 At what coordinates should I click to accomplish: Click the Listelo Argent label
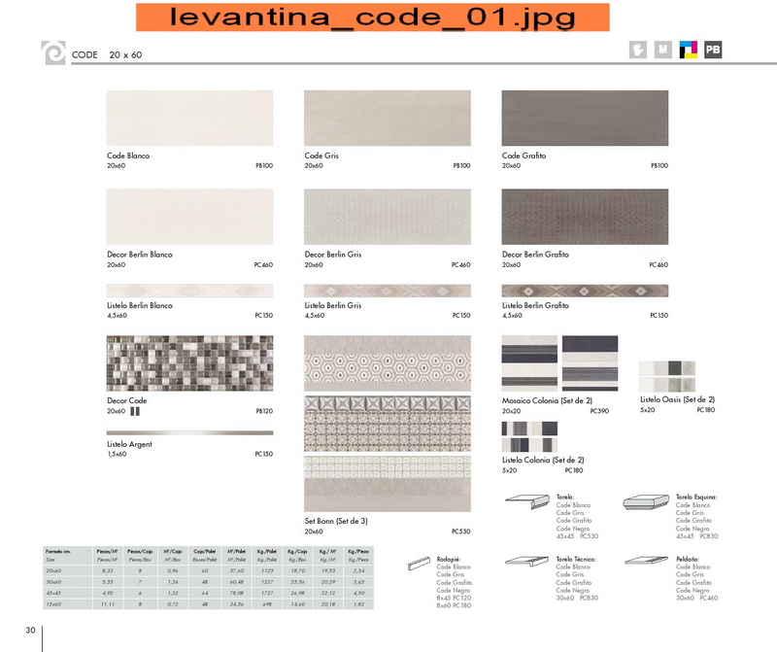click(129, 444)
